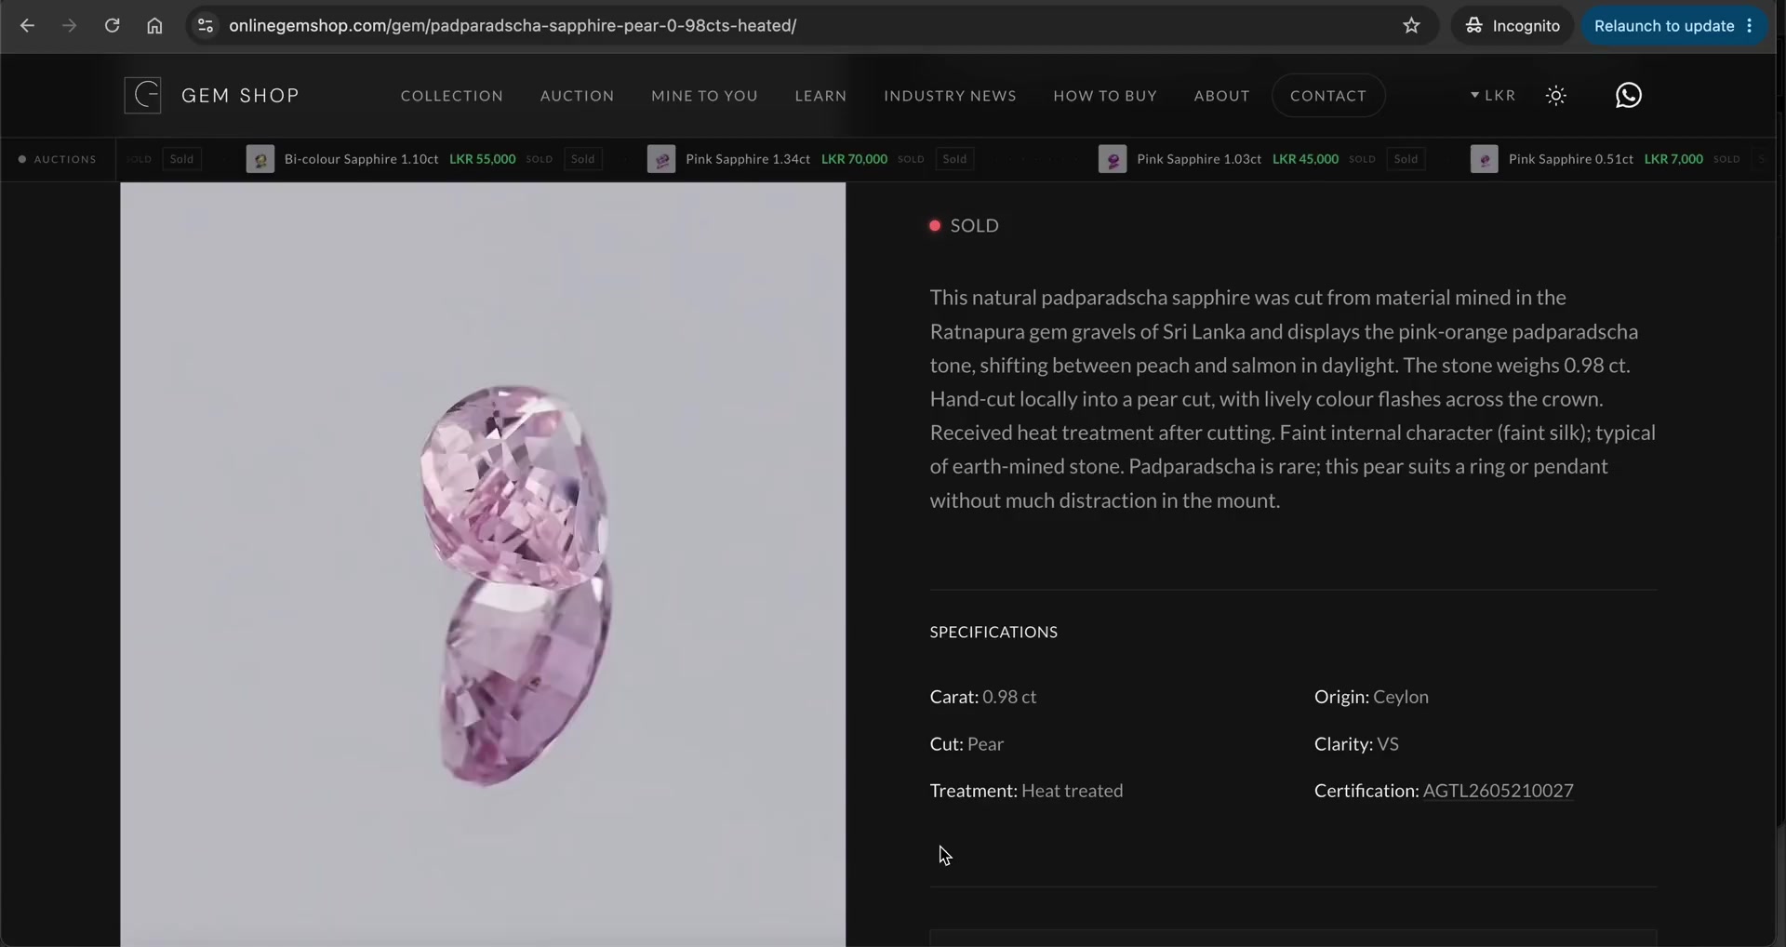Image resolution: width=1786 pixels, height=947 pixels.
Task: Go back to the previous page
Action: 27,25
